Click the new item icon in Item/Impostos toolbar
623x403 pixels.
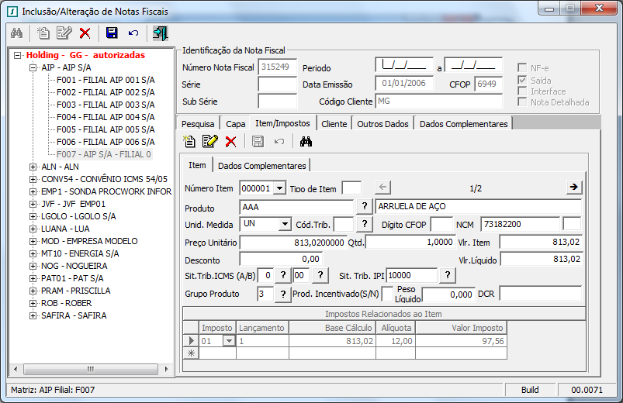coord(189,141)
